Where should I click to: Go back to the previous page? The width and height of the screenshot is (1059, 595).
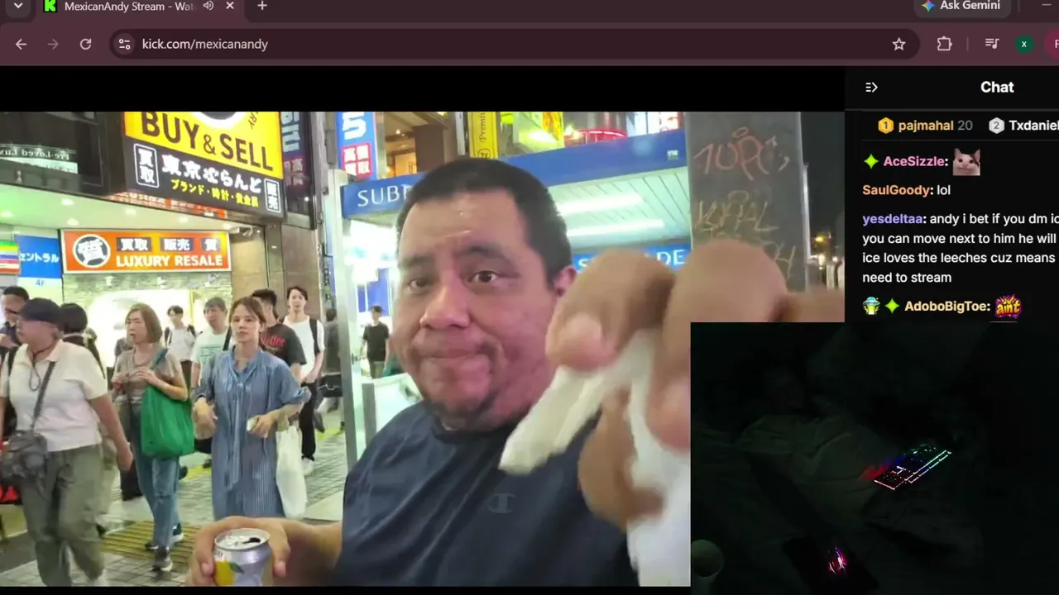[x=22, y=44]
